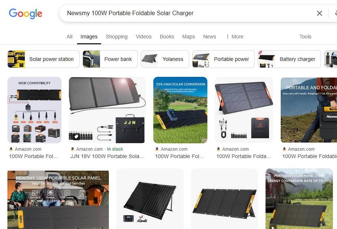
Task: Go to the News tab
Action: [209, 37]
